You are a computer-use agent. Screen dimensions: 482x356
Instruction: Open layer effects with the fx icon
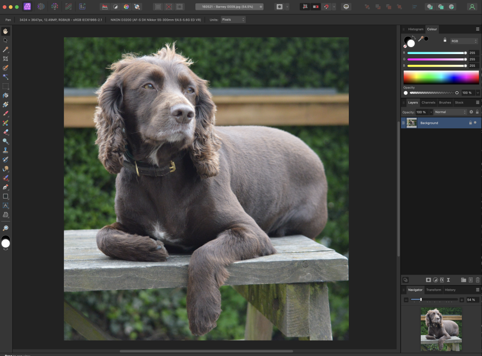(442, 280)
